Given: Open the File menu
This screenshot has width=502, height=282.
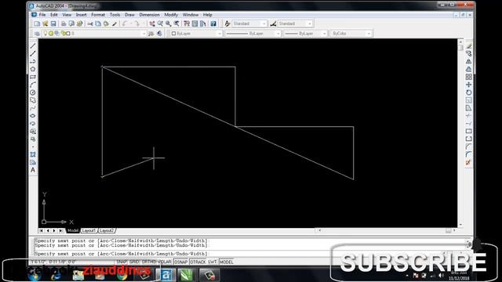Looking at the screenshot, I should (x=42, y=15).
